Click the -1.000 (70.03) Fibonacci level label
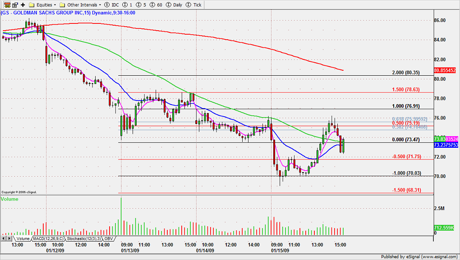The width and height of the screenshot is (460, 260). [x=407, y=173]
